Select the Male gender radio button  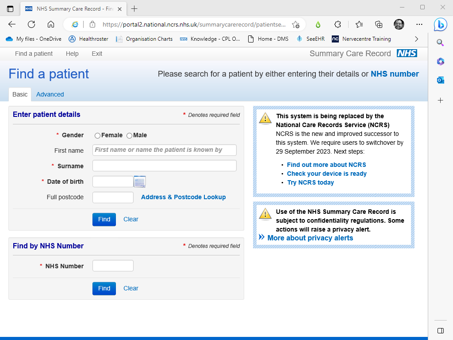130,135
